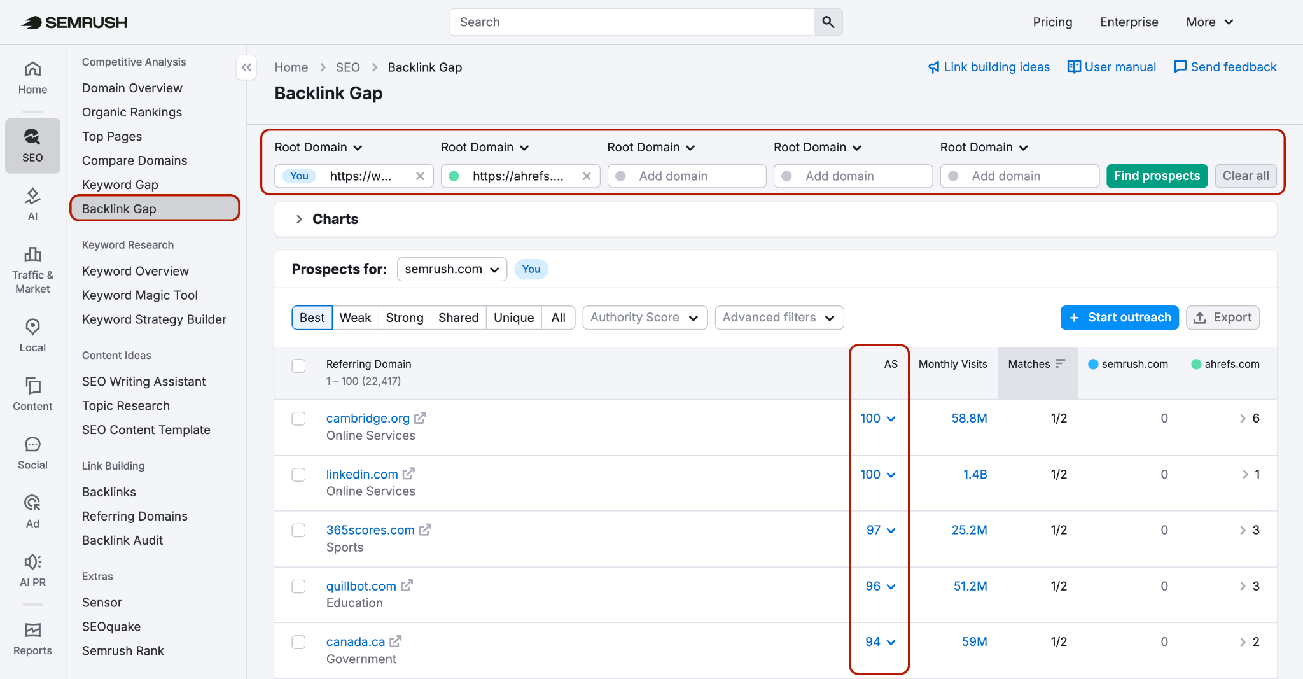Screen dimensions: 1303x679
Task: Check the cambridge.org row checkbox
Action: coord(298,419)
